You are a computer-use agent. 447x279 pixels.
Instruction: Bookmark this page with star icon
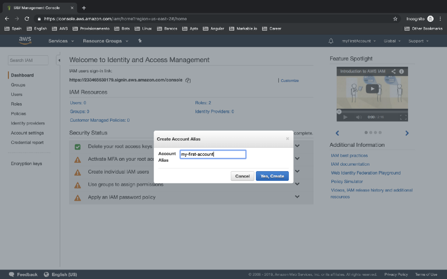click(395, 19)
